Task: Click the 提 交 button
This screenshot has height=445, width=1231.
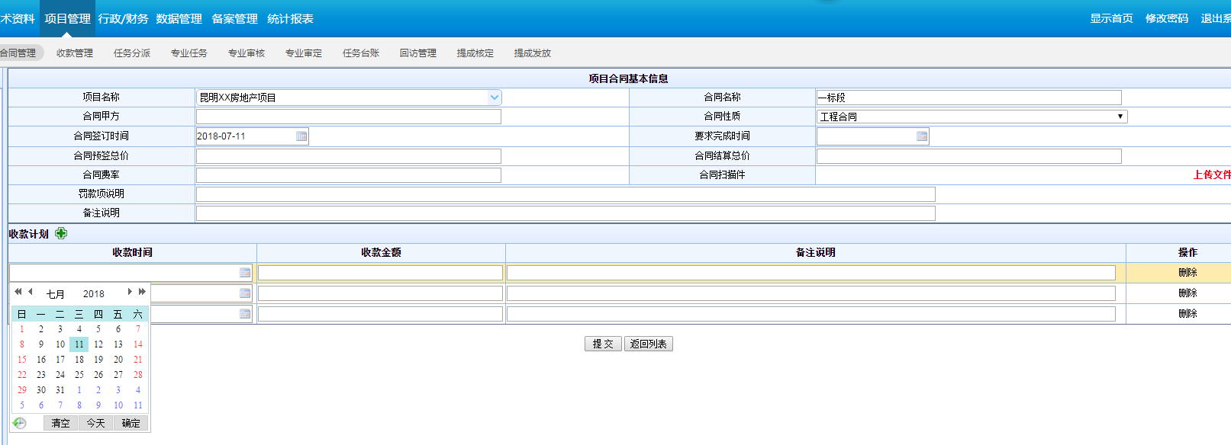Action: pyautogui.click(x=603, y=344)
